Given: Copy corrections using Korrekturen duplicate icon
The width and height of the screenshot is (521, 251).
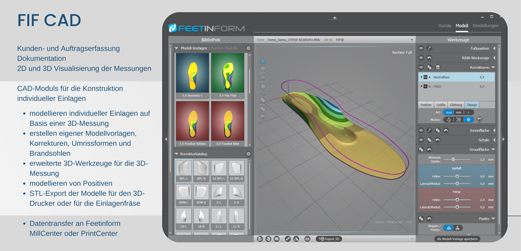Looking at the screenshot, I should point(430,67).
